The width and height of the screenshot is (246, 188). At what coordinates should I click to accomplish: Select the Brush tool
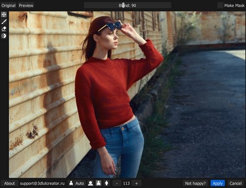point(4,22)
